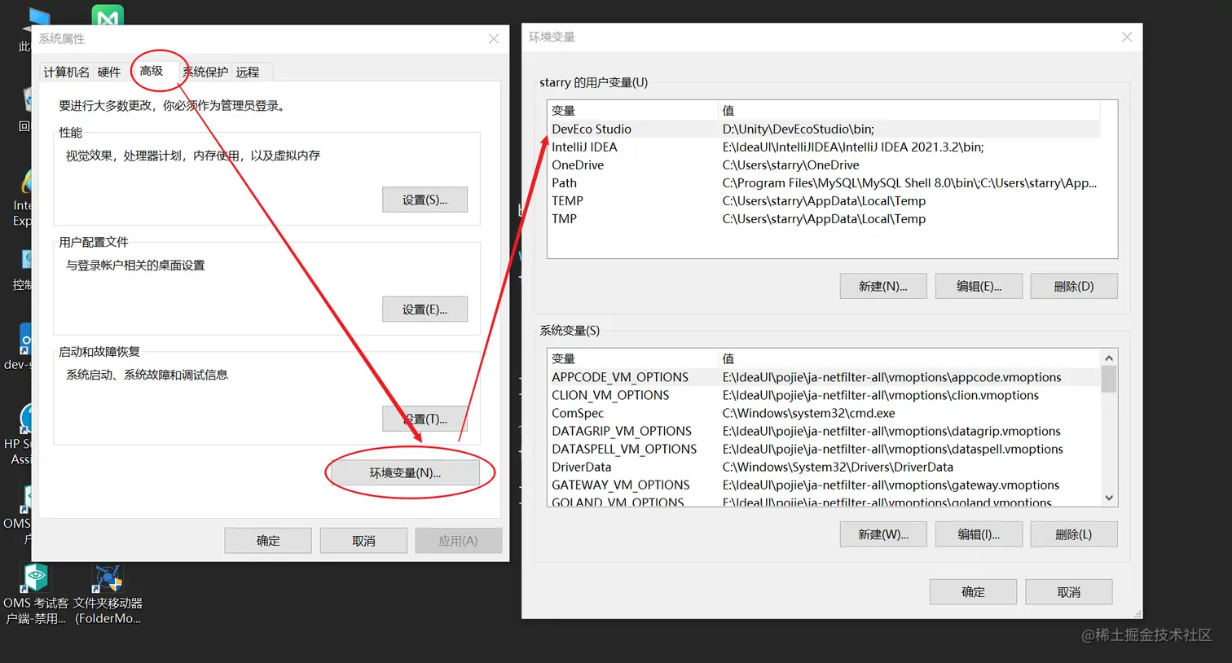
Task: Click the 变量 column header in system variables
Action: point(632,358)
